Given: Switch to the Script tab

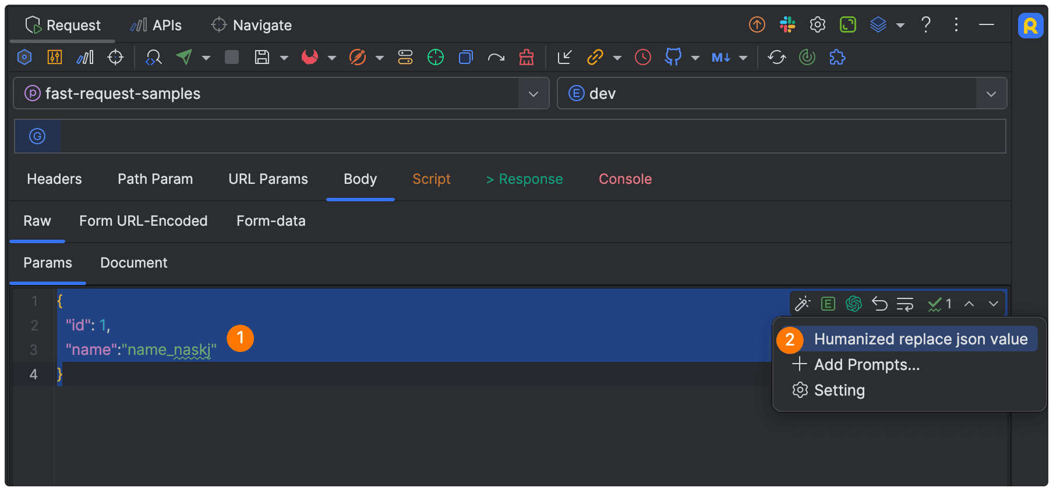Looking at the screenshot, I should point(431,179).
